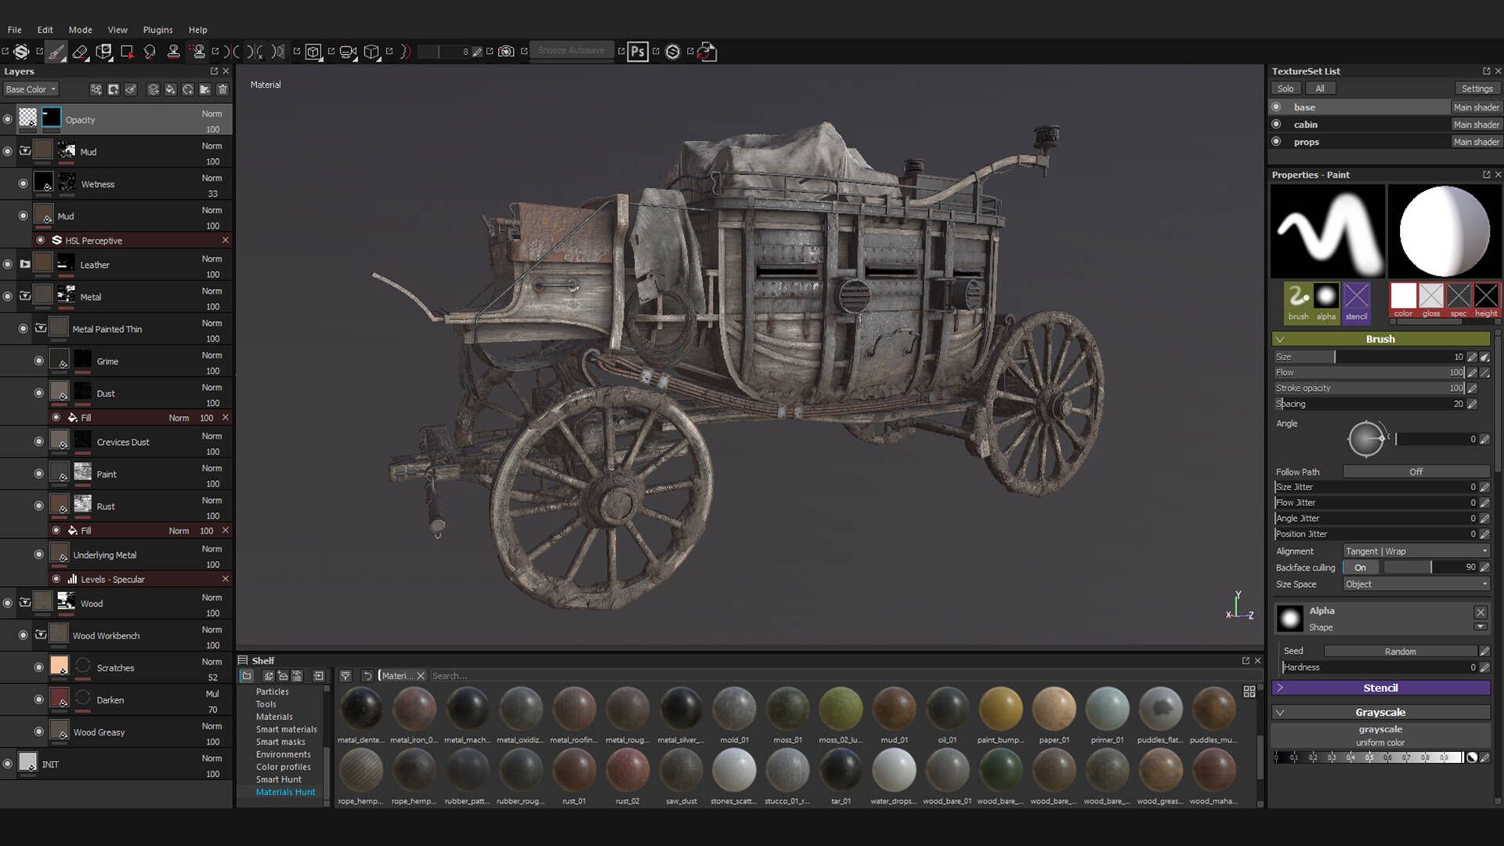Viewport: 1504px width, 846px height.
Task: Click the Solo button in TextureSet List
Action: tap(1285, 89)
